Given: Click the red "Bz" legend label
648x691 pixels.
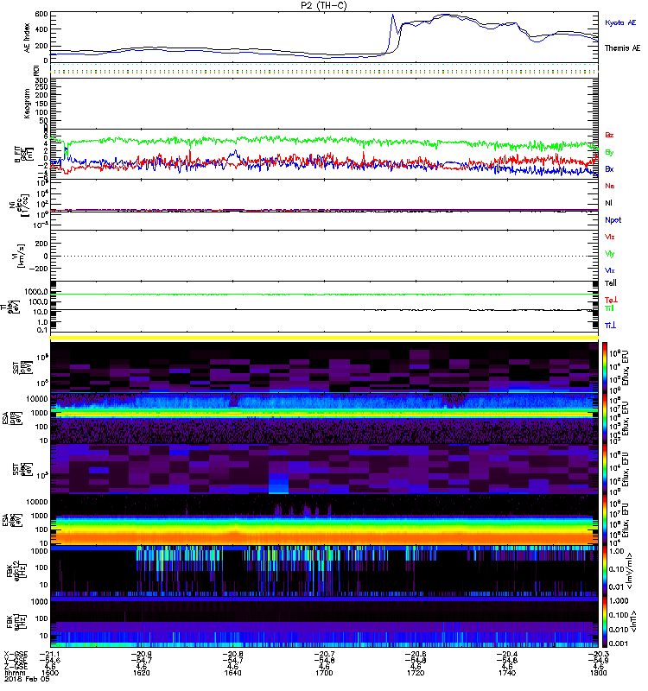Looking at the screenshot, I should 609,135.
